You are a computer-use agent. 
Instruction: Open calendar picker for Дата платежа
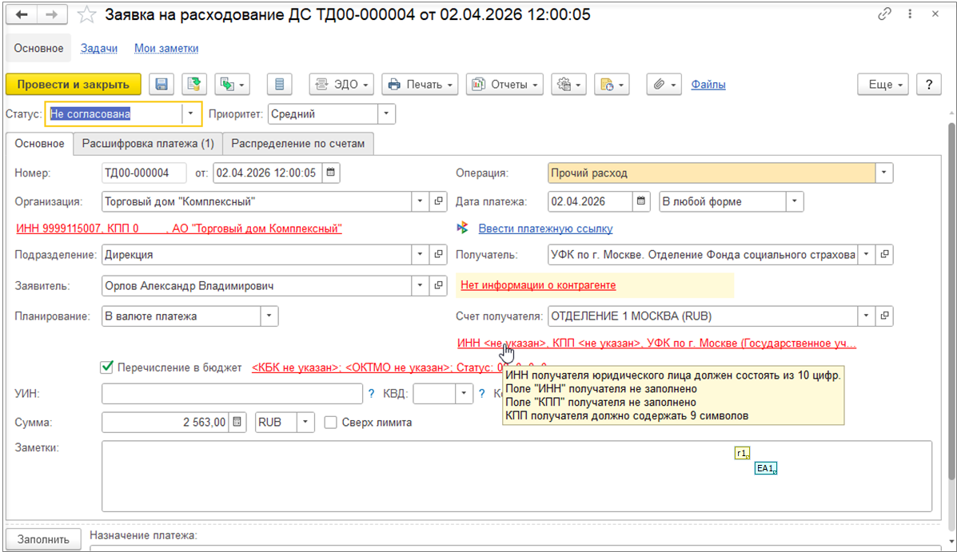642,202
